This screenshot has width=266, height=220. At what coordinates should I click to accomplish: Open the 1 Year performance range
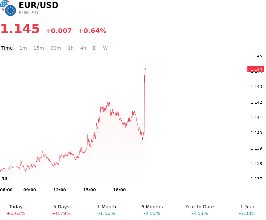[247, 210]
